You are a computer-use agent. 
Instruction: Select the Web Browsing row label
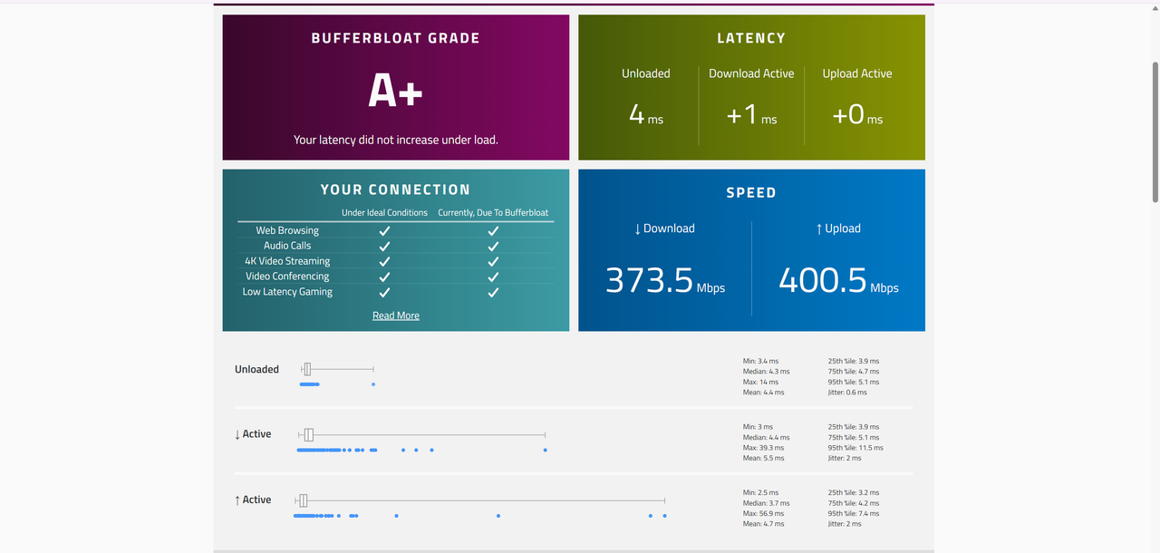(287, 230)
